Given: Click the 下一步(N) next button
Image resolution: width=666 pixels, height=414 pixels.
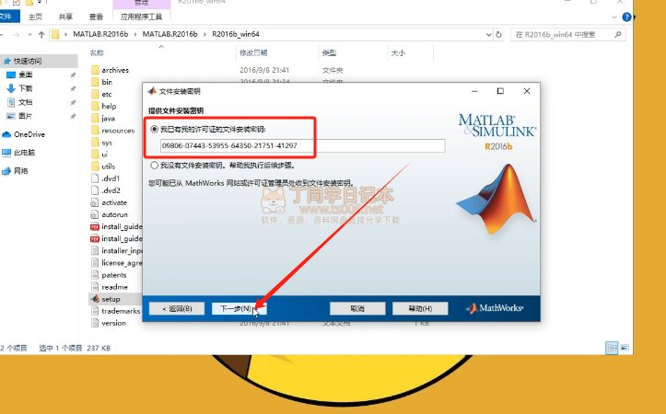Looking at the screenshot, I should point(236,308).
